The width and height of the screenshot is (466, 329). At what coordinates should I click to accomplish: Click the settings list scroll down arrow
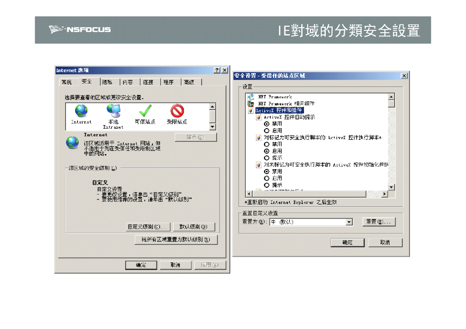(x=391, y=187)
